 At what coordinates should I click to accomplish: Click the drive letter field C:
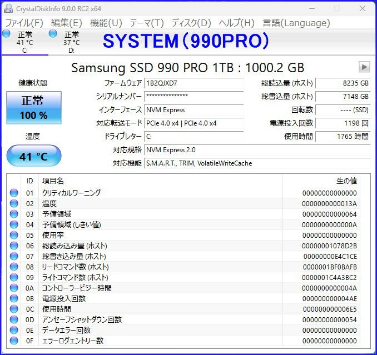[x=194, y=137]
